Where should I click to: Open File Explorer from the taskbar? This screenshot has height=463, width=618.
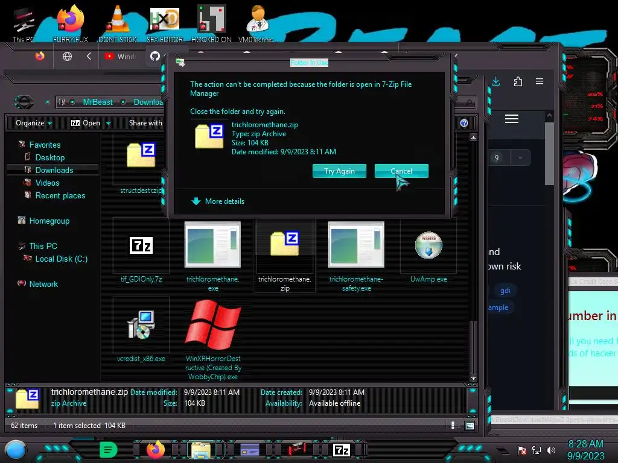[201, 450]
